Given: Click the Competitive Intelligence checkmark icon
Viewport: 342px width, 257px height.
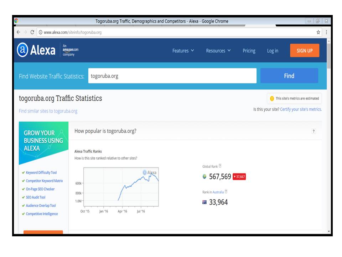Looking at the screenshot, I should (x=23, y=214).
